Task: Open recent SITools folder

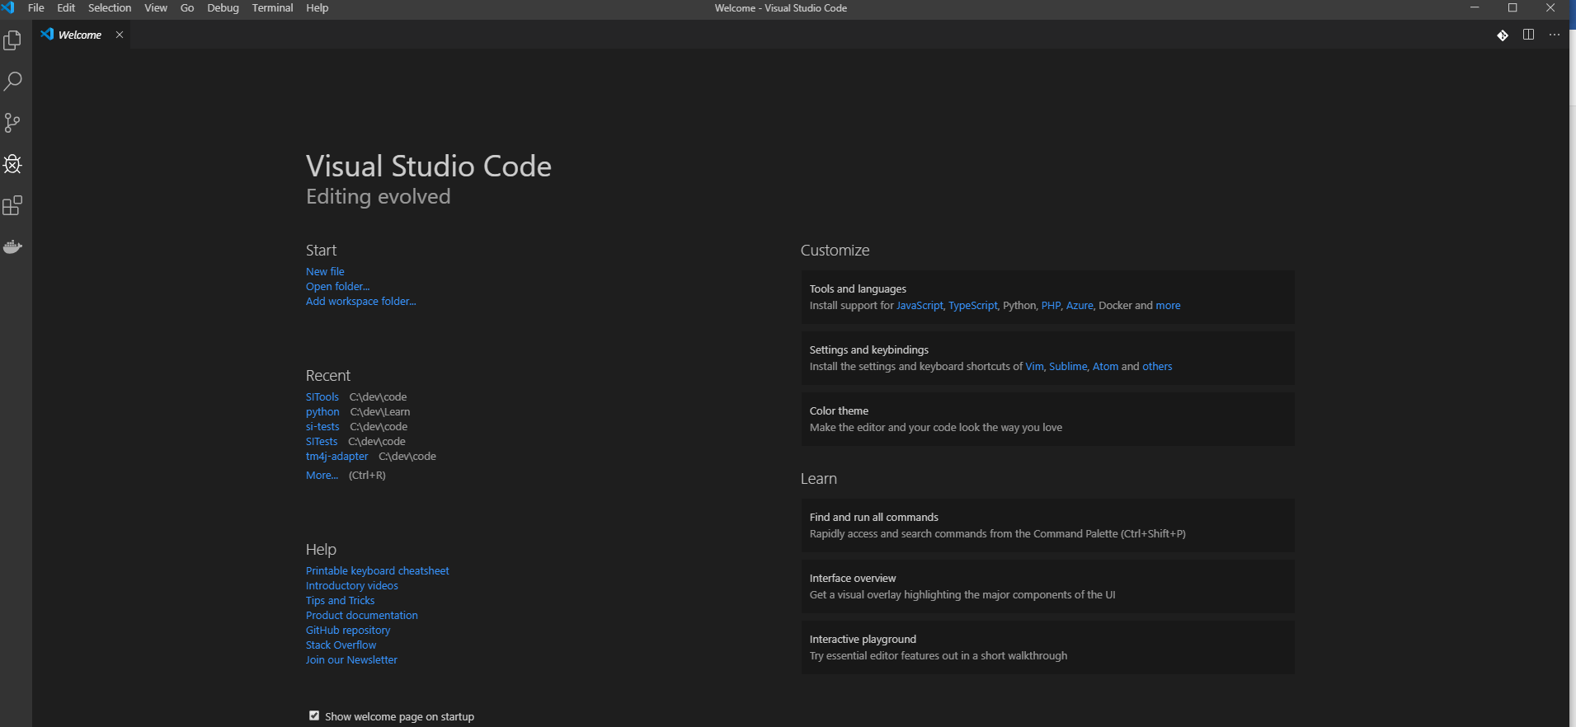Action: pyautogui.click(x=322, y=396)
